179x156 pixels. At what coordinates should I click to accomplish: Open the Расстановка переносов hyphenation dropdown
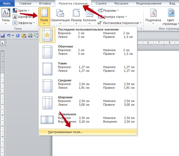pyautogui.click(x=120, y=23)
